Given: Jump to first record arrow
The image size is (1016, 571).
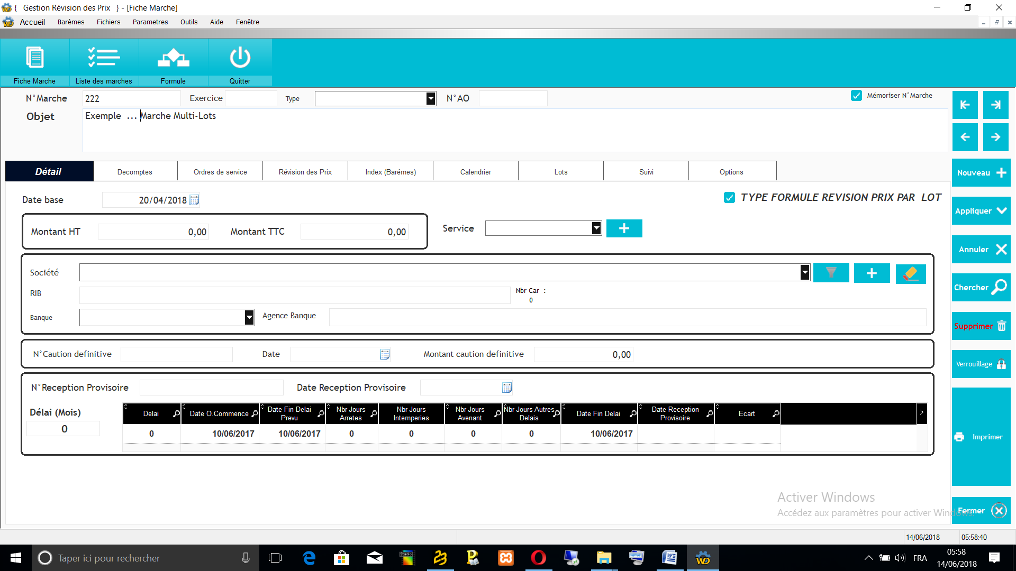Looking at the screenshot, I should tap(965, 105).
